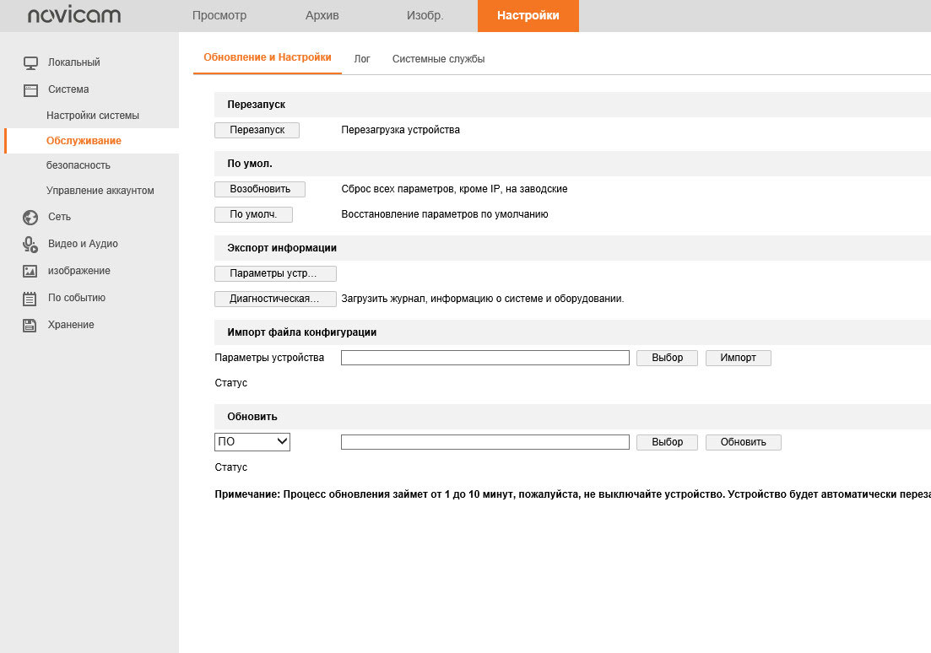Click the Диагностическая export button
The image size is (931, 653).
point(275,299)
